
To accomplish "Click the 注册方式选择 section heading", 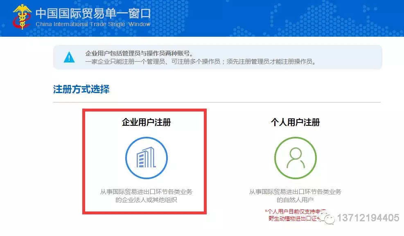I will 81,89.
